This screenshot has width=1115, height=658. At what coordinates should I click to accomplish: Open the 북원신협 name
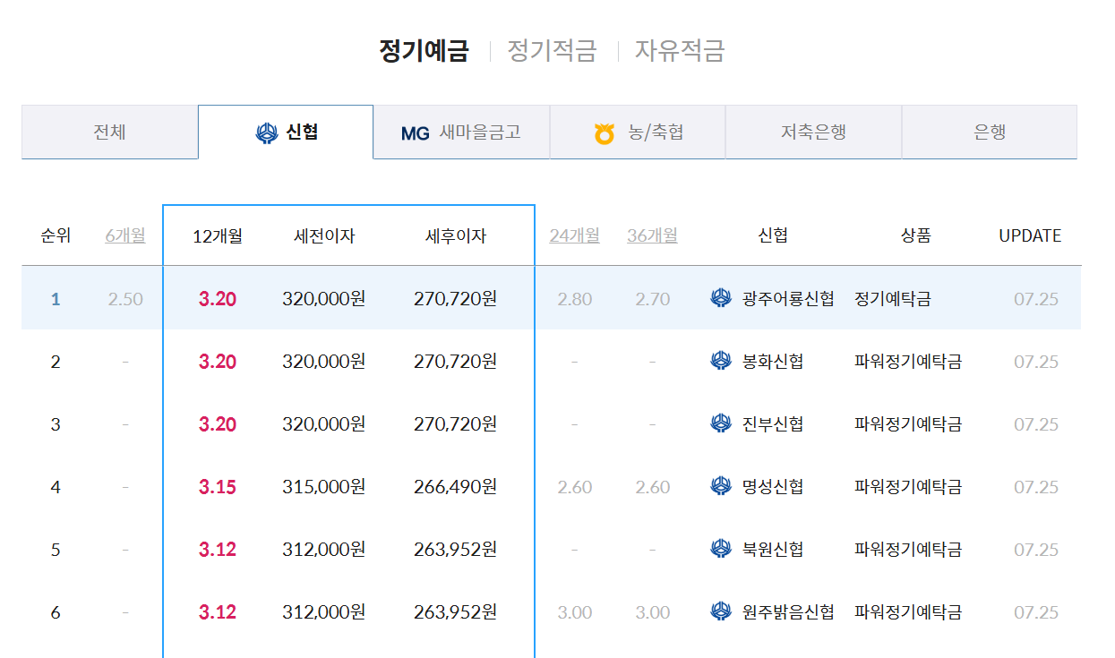coord(773,550)
